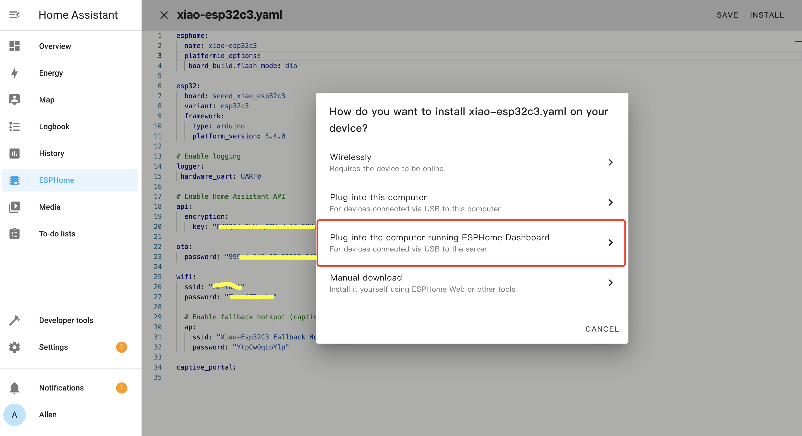Click '# Enable logging' comment

coord(208,156)
